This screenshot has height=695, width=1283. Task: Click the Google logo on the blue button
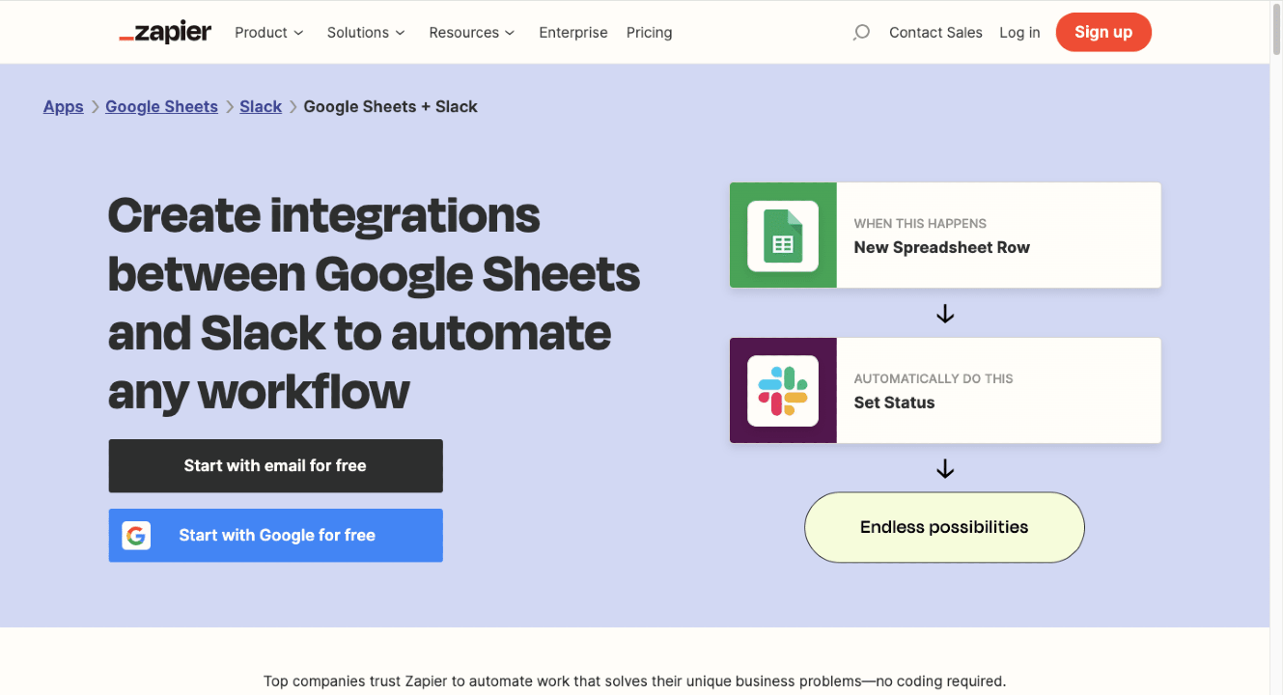[136, 536]
